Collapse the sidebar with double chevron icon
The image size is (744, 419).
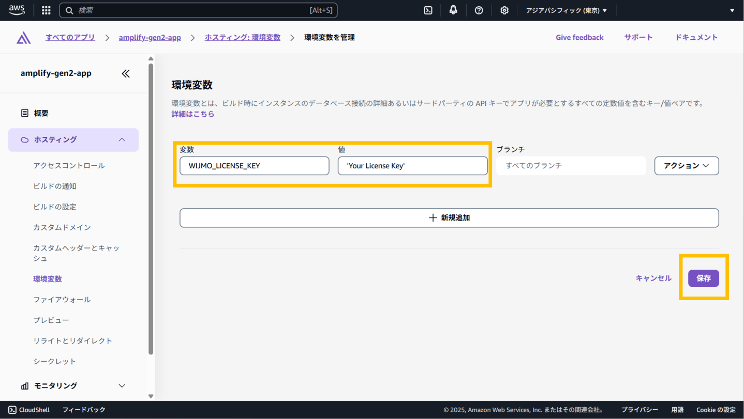(126, 73)
